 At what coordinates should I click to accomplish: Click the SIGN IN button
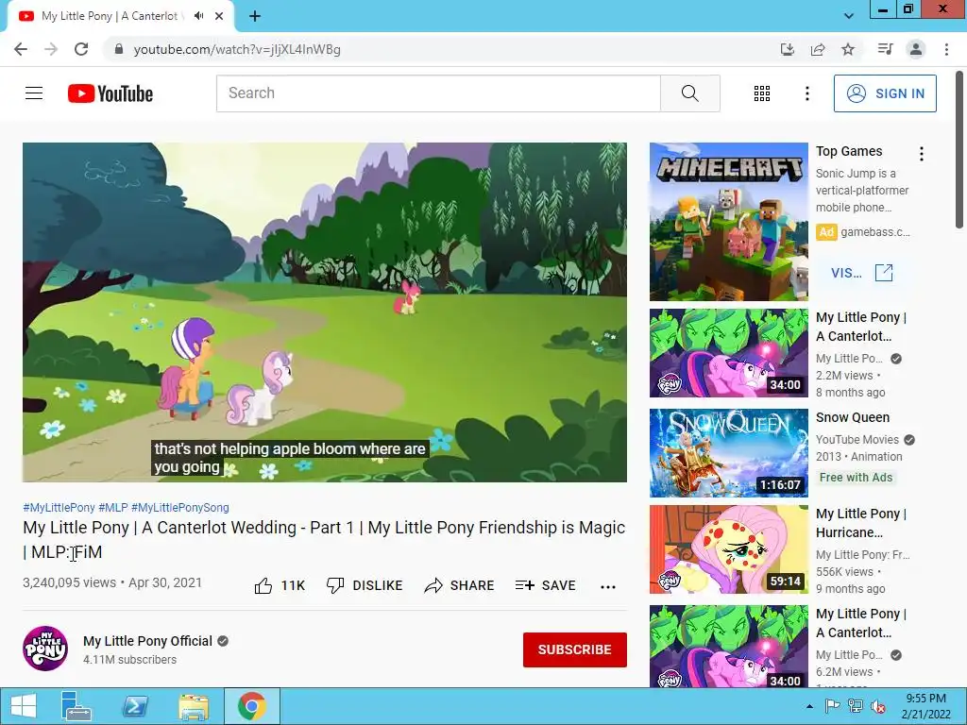click(885, 93)
